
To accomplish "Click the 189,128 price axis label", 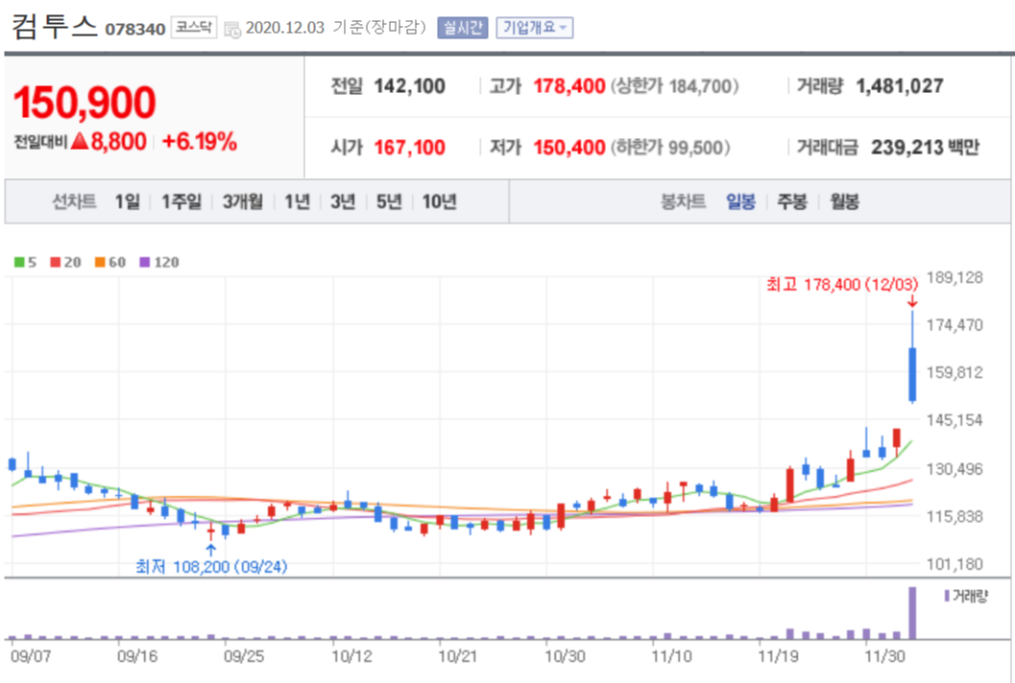I will coord(955,277).
